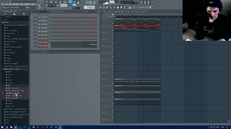Viewport: 231px width, 129px height.
Task: Click the microphone one-click recording icon
Action: (x=148, y=3)
